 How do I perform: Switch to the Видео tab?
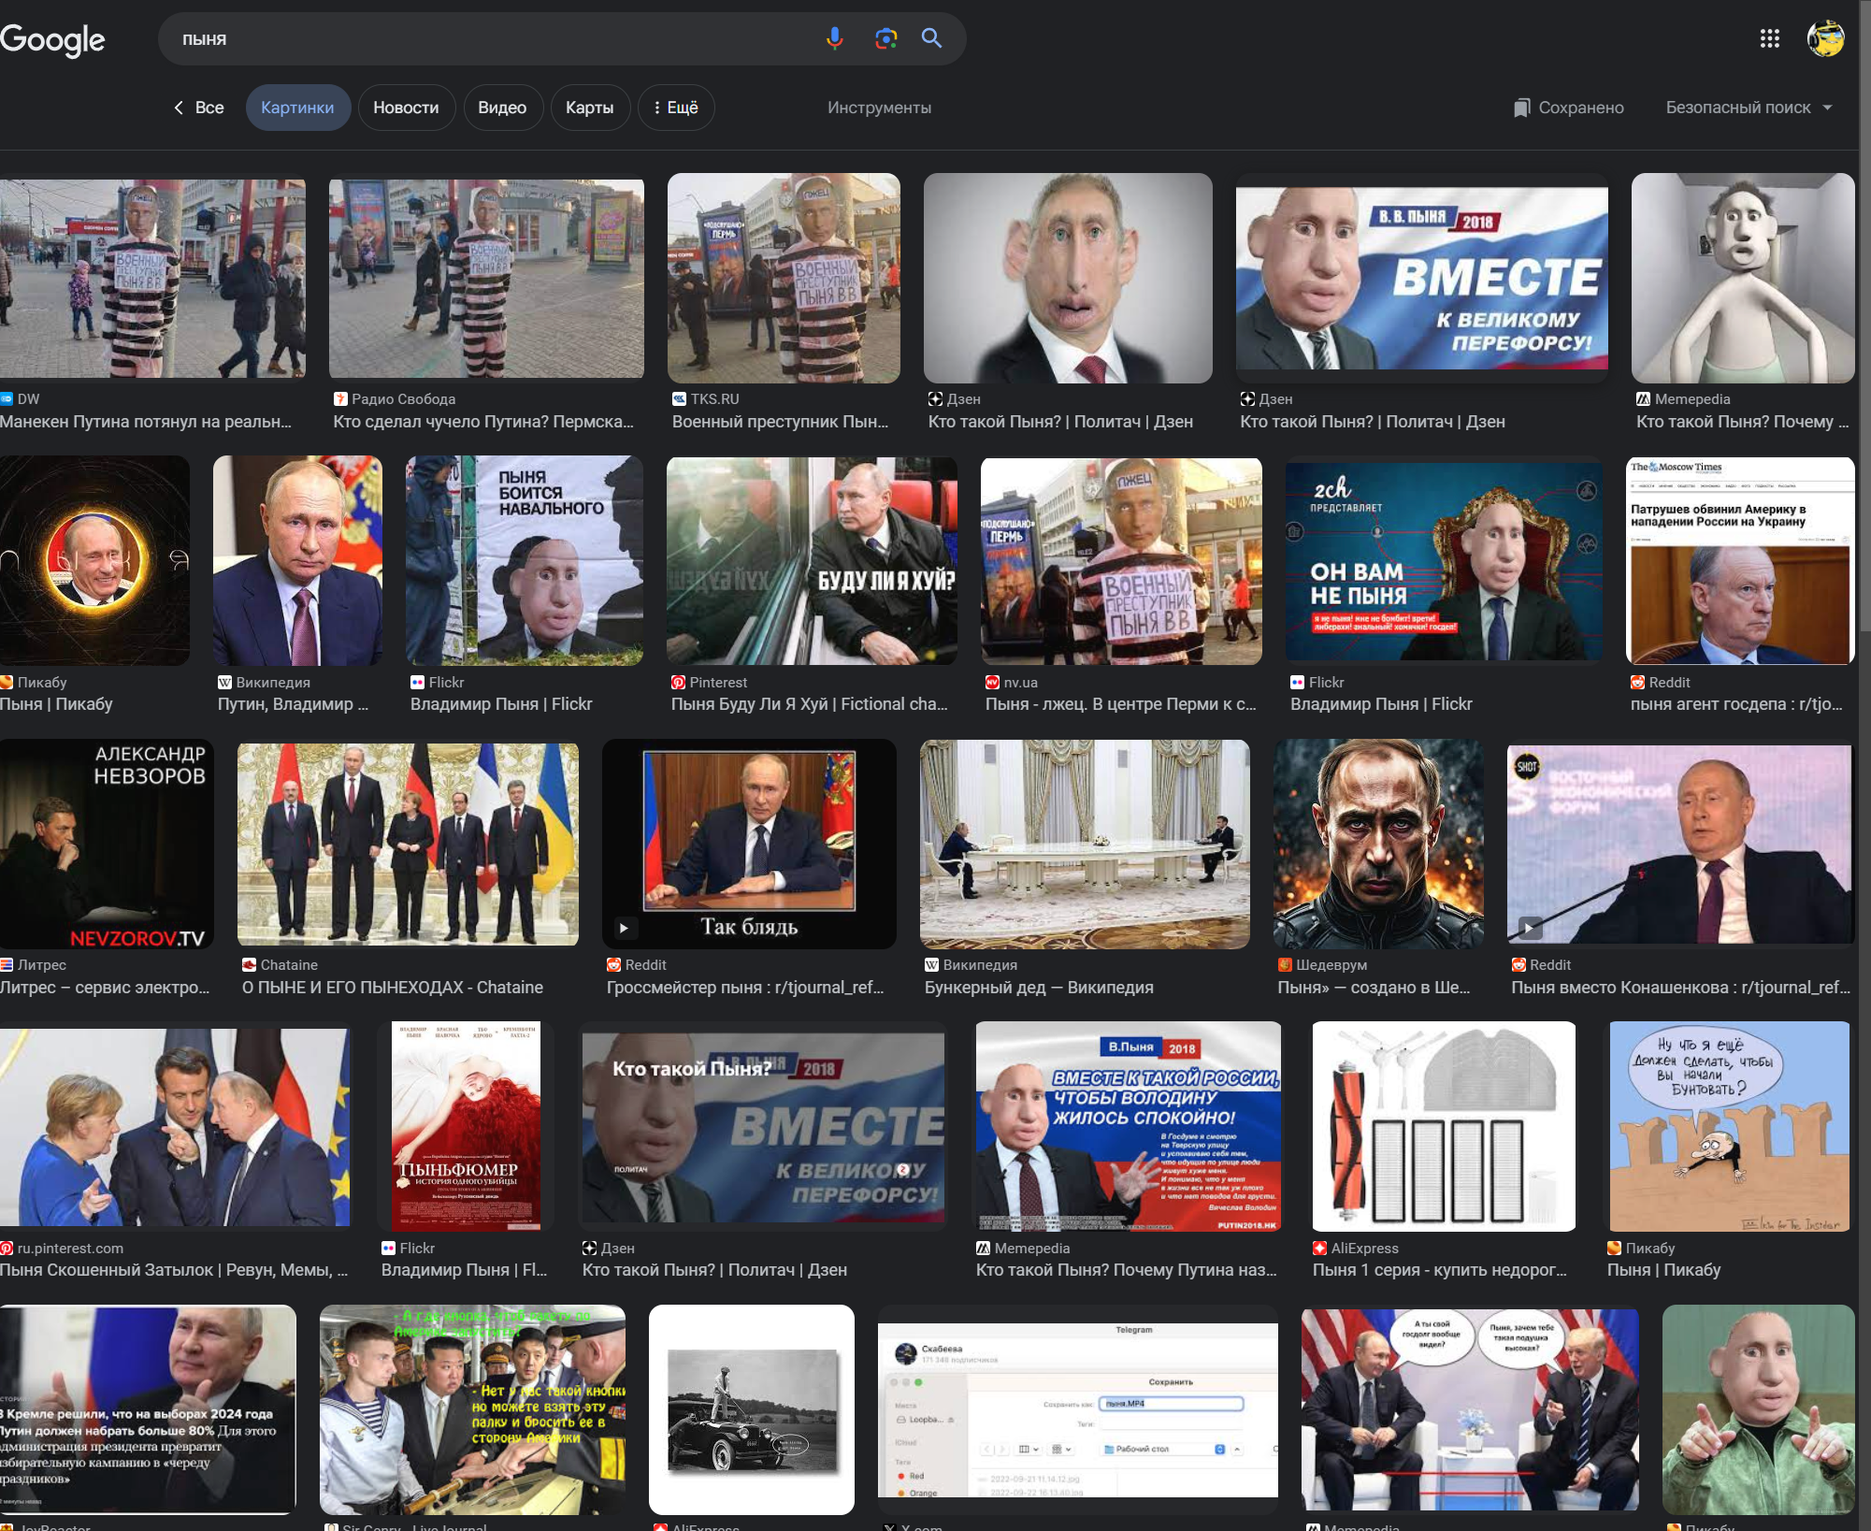pyautogui.click(x=501, y=108)
